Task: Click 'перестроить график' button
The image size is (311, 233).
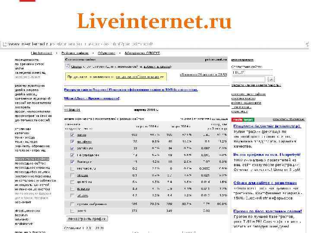Action: (x=87, y=219)
